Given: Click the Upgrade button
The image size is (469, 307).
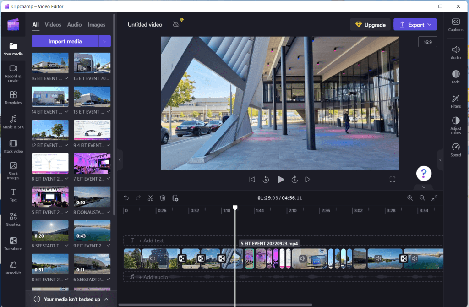Looking at the screenshot, I should click(370, 25).
